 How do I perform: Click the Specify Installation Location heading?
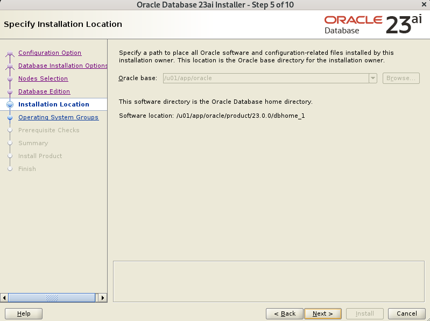tap(63, 24)
